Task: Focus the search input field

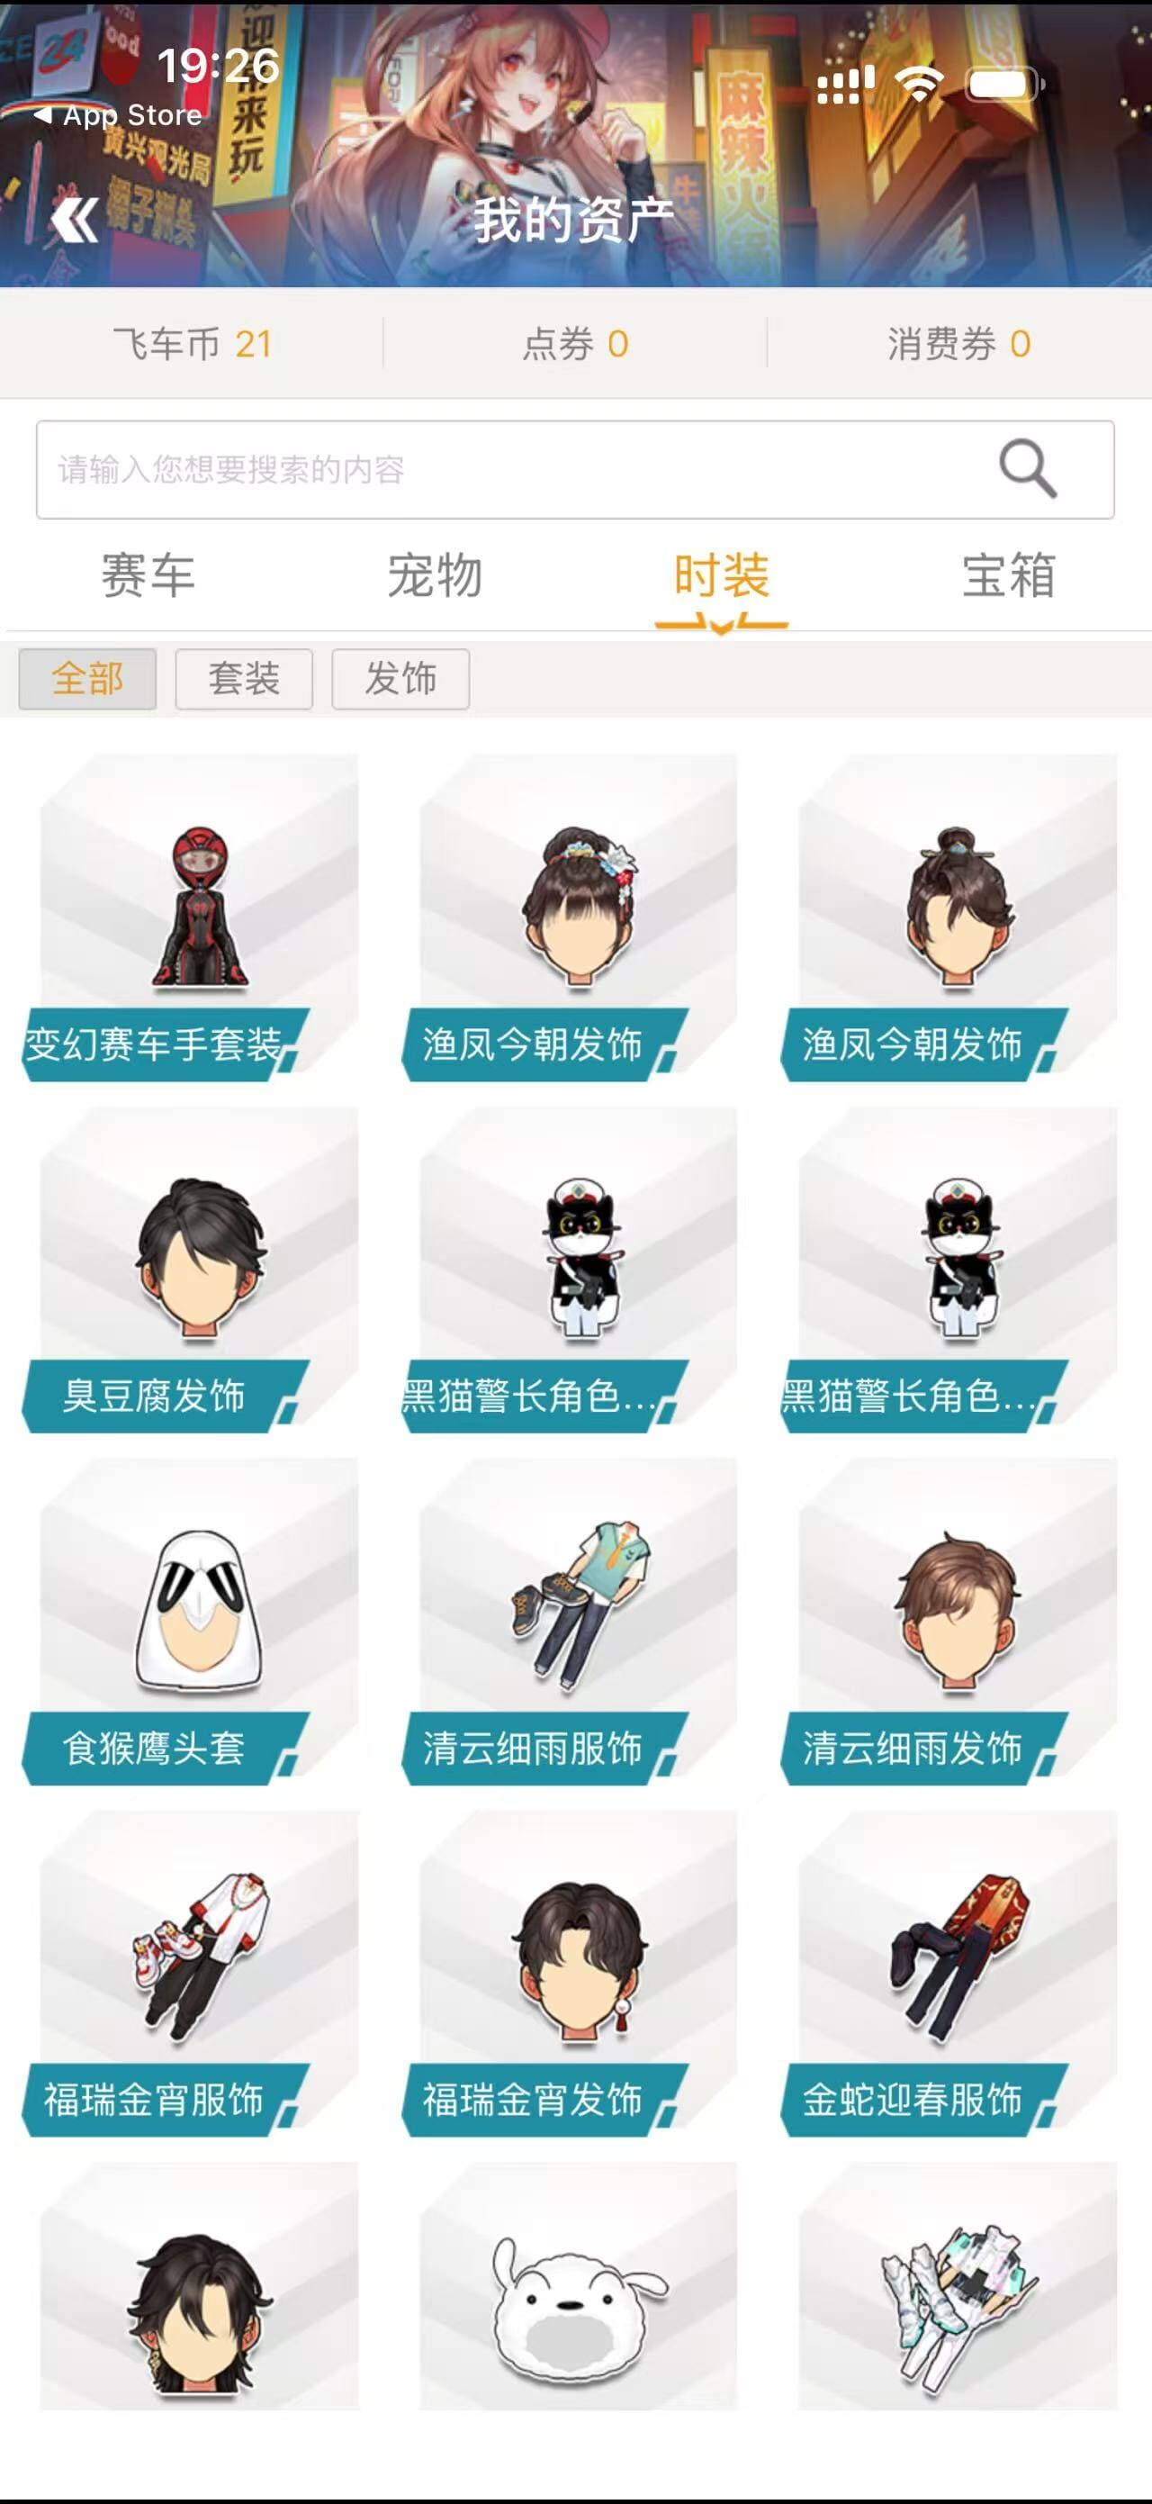Action: 575,469
